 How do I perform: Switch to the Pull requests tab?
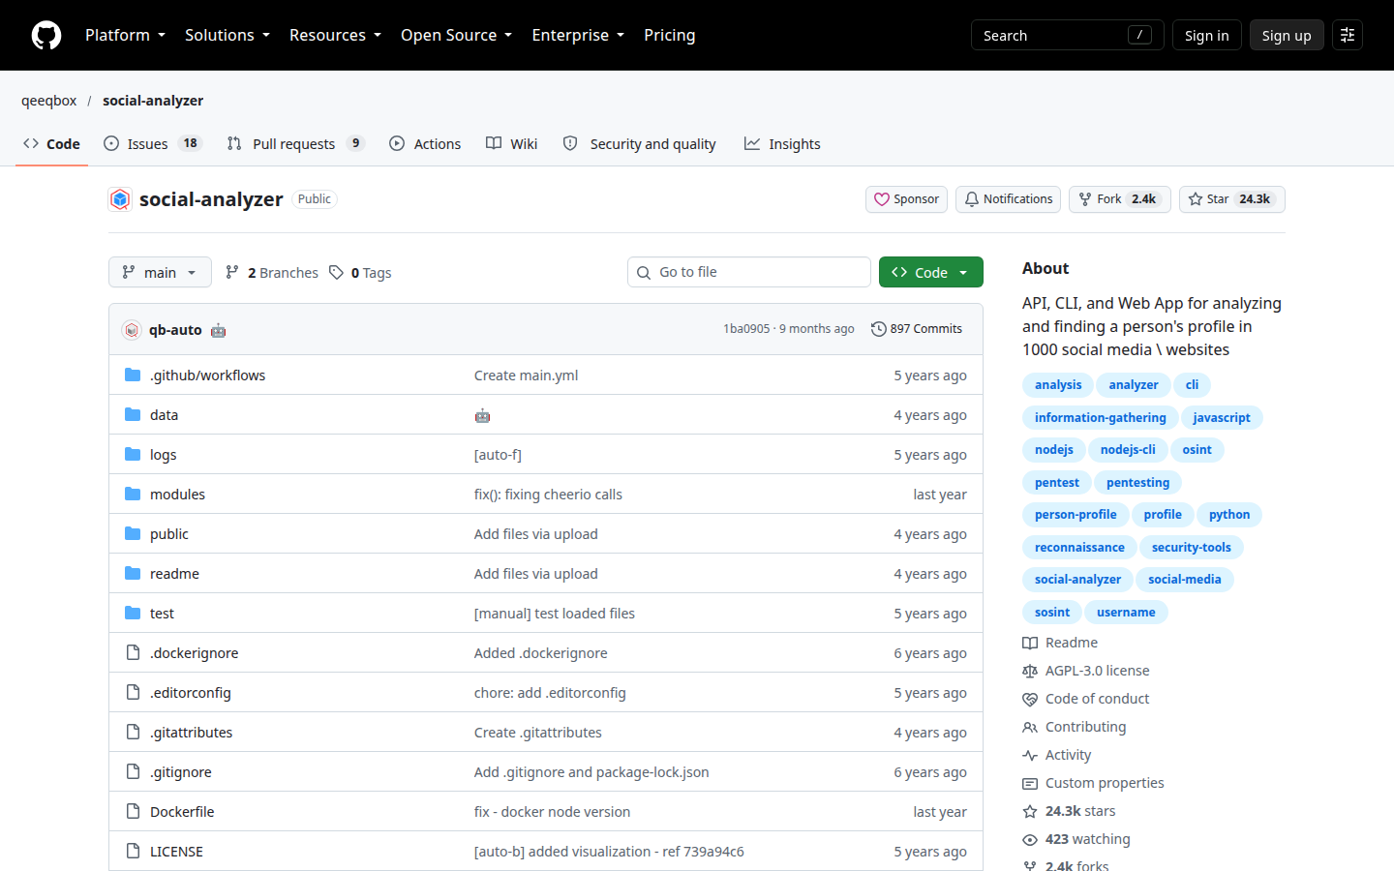pyautogui.click(x=295, y=143)
